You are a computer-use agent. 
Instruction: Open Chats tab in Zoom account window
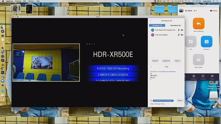point(212,77)
